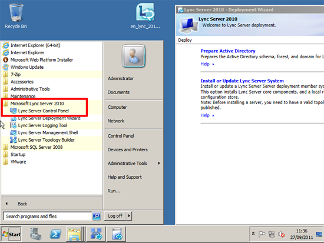Switch to Topology Builder taskbar button
The width and height of the screenshot is (324, 243).
[x=96, y=234]
